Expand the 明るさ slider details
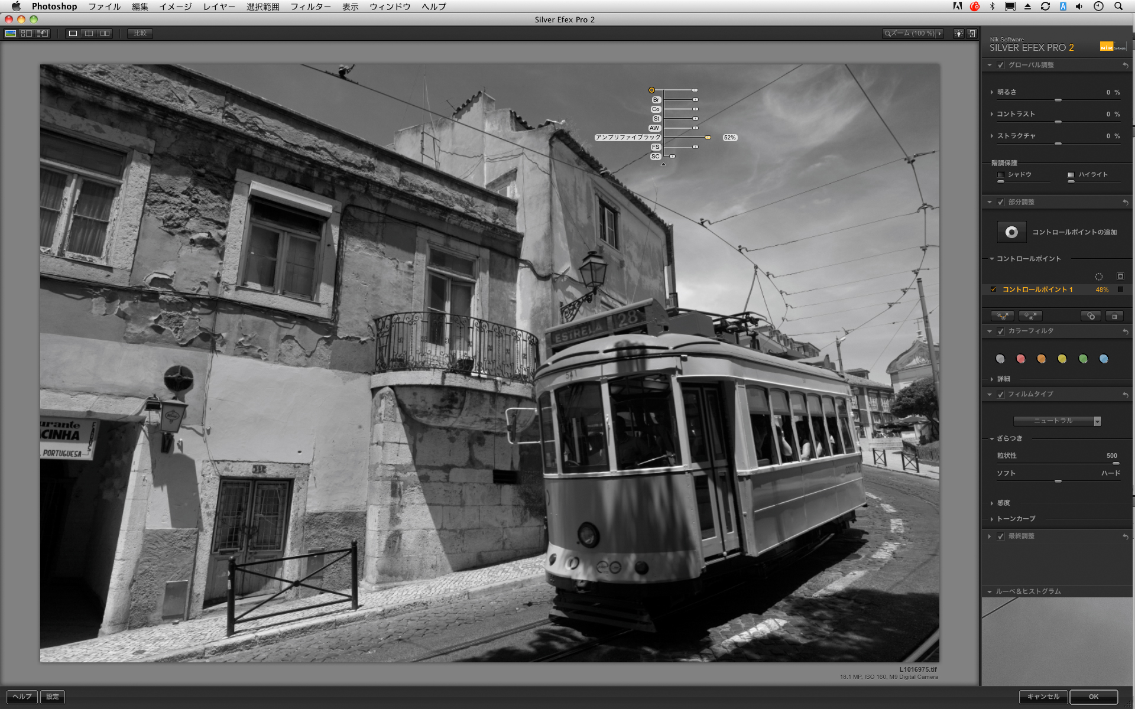1135x709 pixels. [x=992, y=92]
